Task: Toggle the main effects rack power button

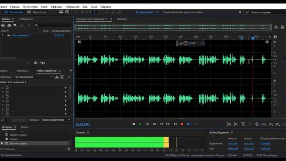Action: coord(2,120)
